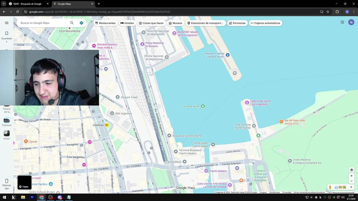
Task: Focus the Buscar en Google Maps field
Action: [43, 23]
